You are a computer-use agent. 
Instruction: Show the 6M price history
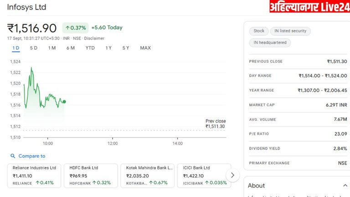point(70,48)
